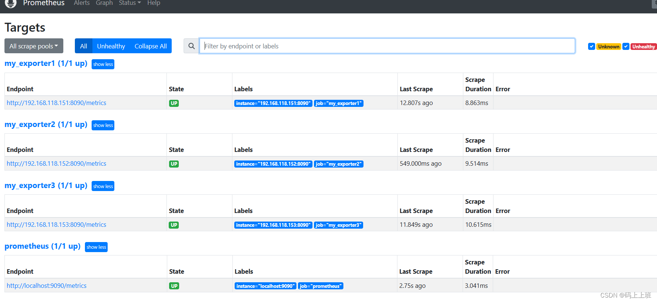The width and height of the screenshot is (657, 302).
Task: Toggle the Unknown checkbox filter
Action: point(591,47)
